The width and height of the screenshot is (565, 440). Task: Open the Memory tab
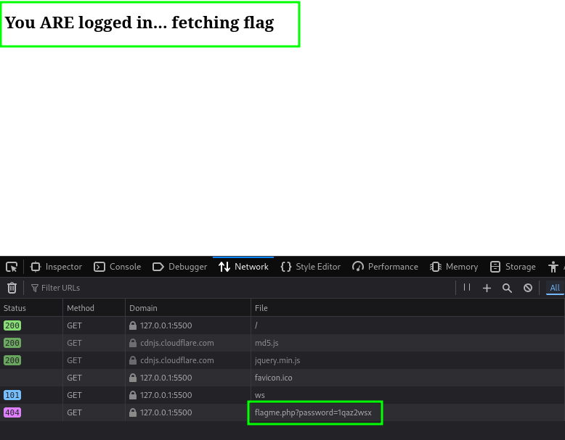[x=453, y=267]
